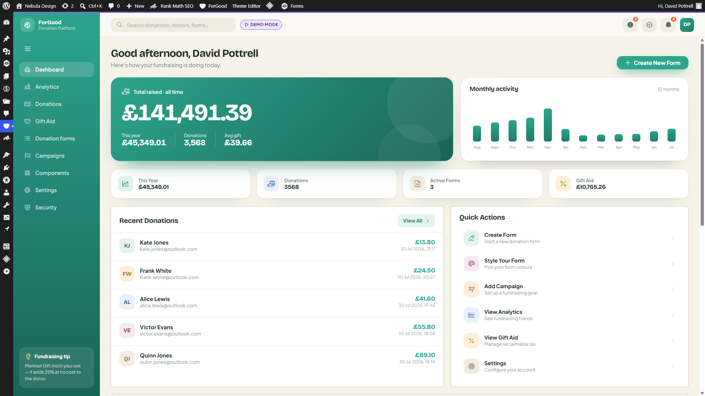Click the Create Form pencil icon

click(471, 238)
